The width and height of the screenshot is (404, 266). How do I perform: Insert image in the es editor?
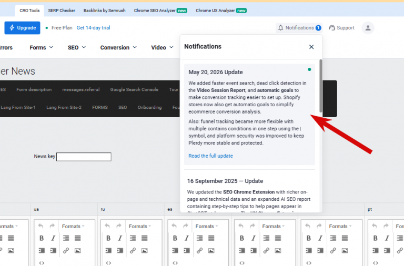[x=211, y=250]
